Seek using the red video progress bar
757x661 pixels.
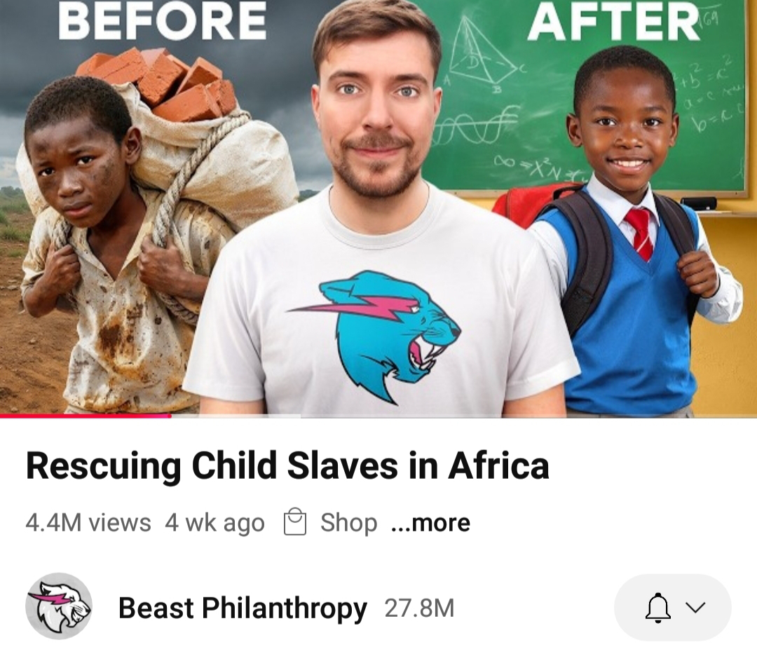click(86, 416)
